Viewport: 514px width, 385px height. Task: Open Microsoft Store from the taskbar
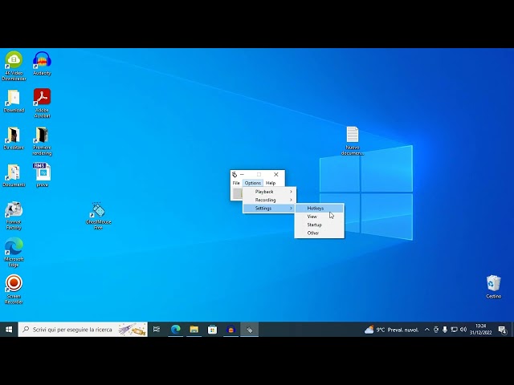212,330
